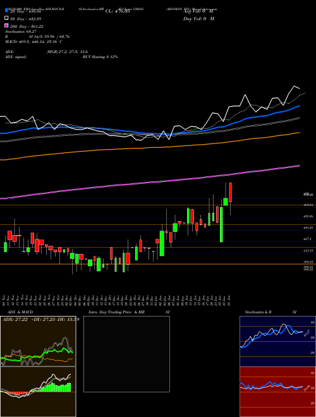Click the empty intraday trading price panel
The width and height of the screenshot is (316, 417).
126,354
